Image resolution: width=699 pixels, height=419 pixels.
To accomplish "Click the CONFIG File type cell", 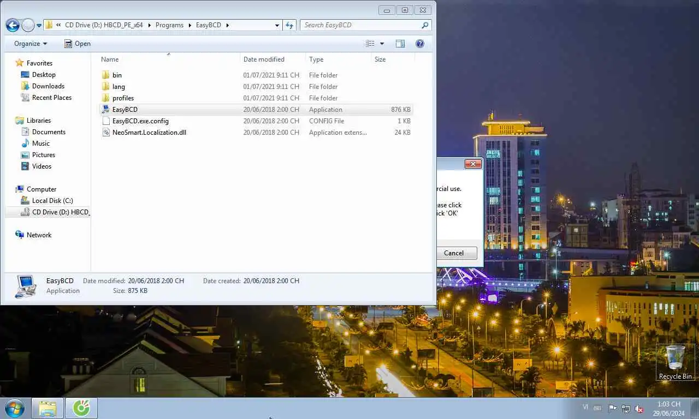I will (x=327, y=121).
